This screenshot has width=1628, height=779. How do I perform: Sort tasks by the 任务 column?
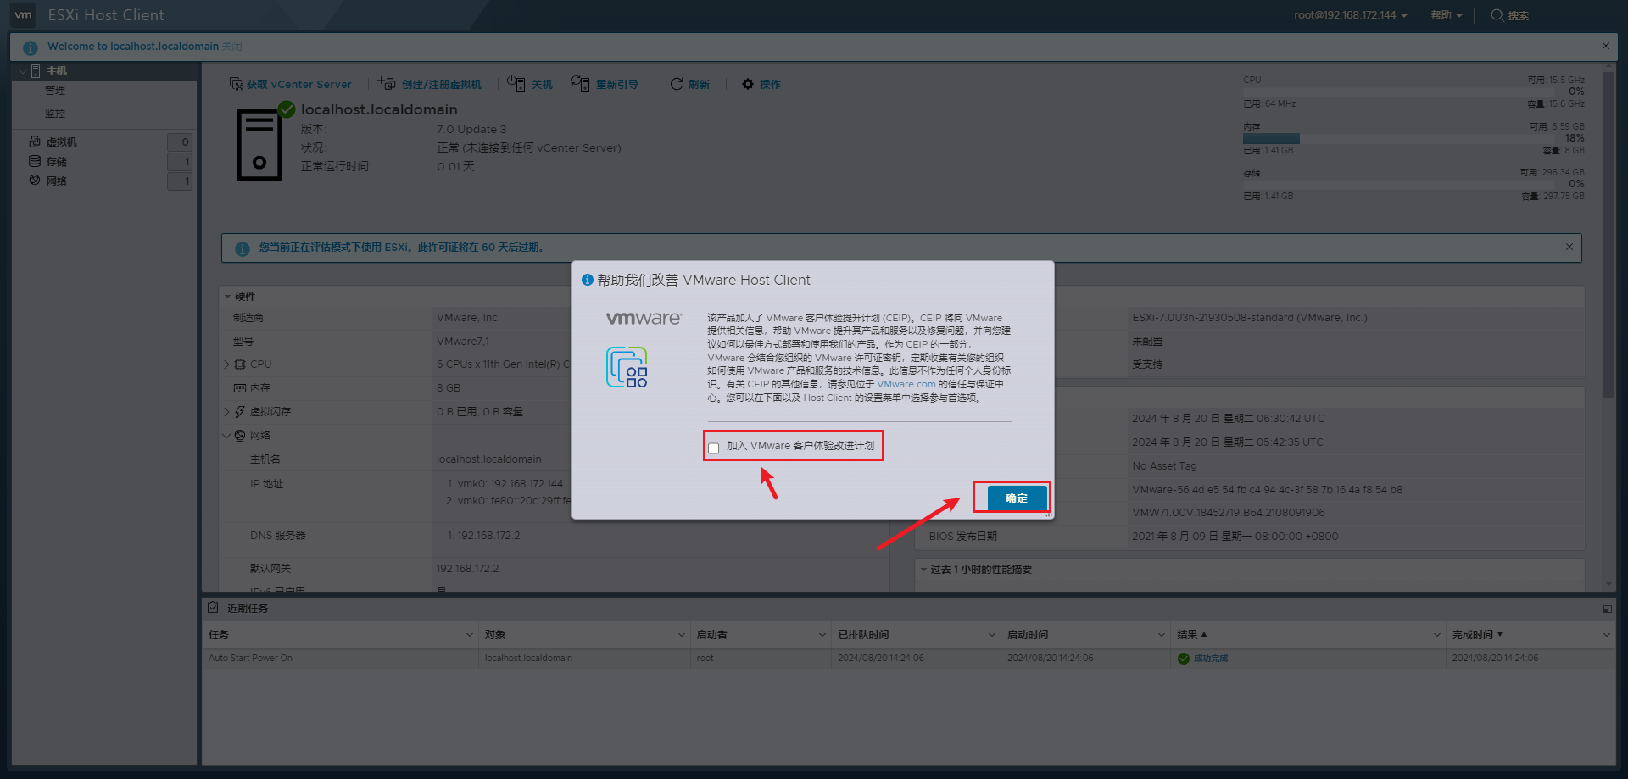click(340, 635)
